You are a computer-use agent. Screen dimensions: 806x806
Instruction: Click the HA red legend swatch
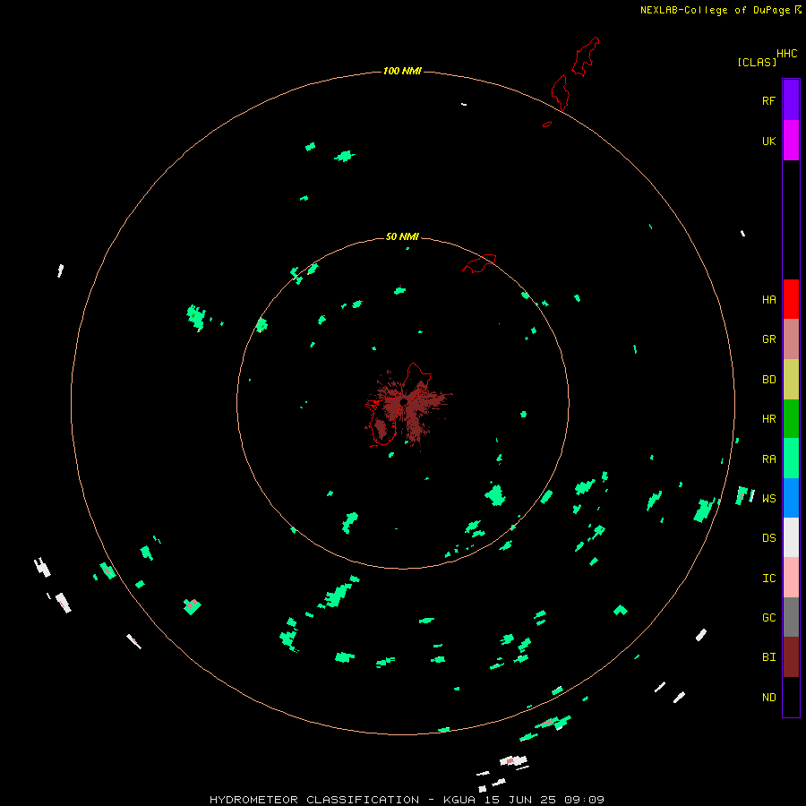(791, 299)
